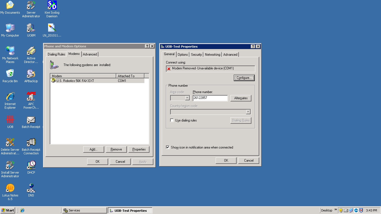381x214 pixels.
Task: Remove the selected modem
Action: point(116,149)
